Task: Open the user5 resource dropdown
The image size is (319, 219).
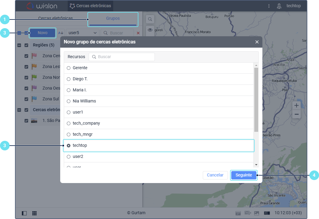Action: 82,33
